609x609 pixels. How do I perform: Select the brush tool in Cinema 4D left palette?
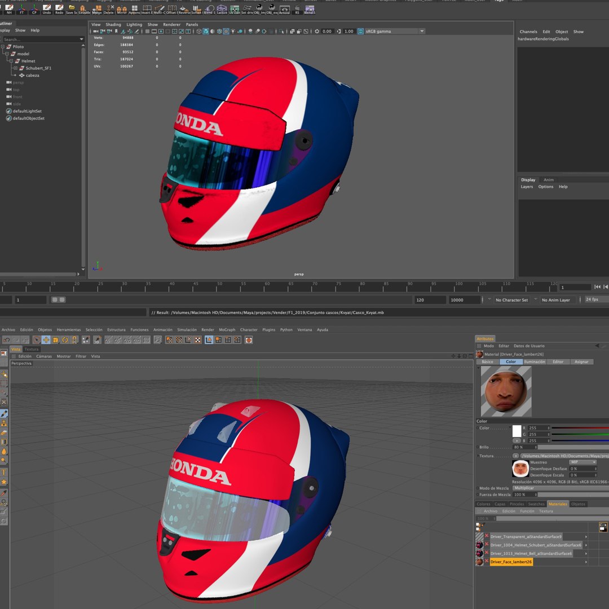coord(4,413)
